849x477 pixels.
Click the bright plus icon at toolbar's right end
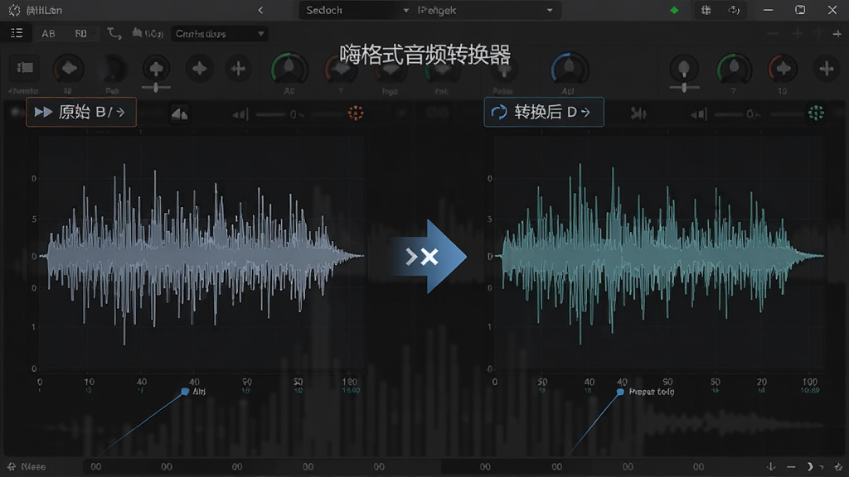pos(837,33)
